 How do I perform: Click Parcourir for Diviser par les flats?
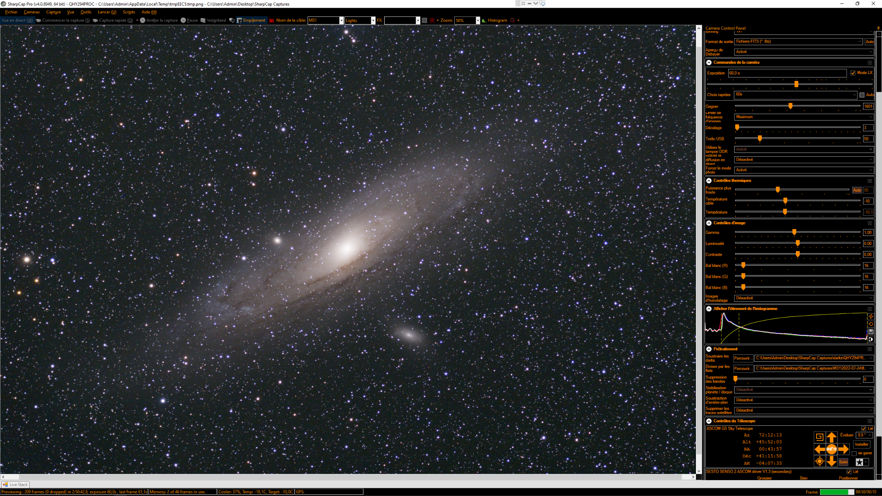(743, 369)
